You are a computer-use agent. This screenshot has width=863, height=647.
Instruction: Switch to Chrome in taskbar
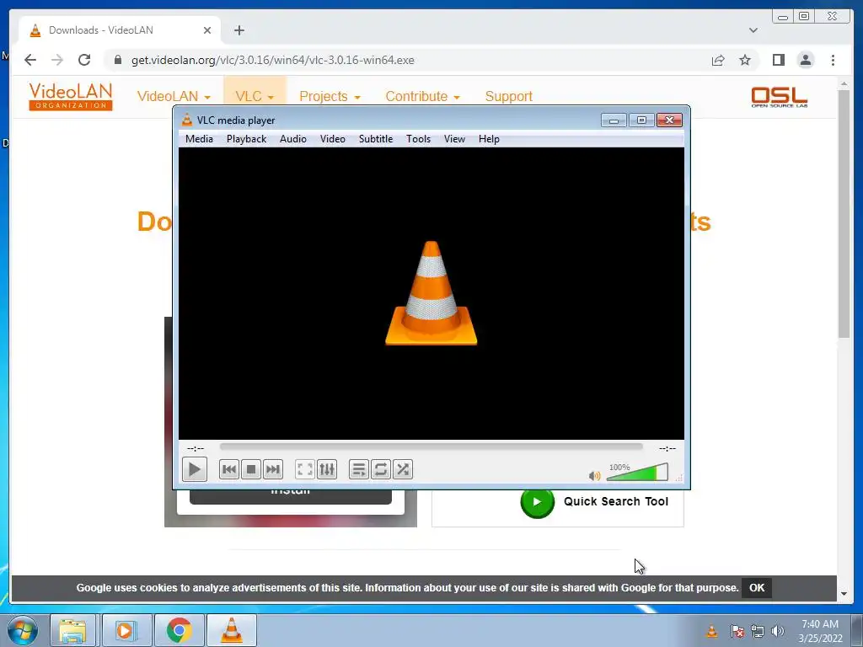pos(179,630)
